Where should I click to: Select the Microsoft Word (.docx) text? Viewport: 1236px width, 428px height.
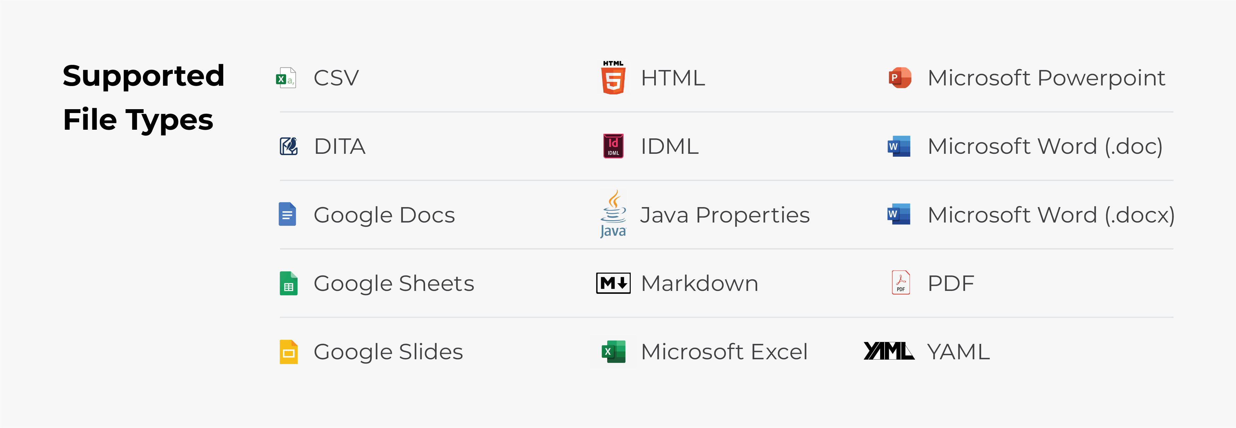click(x=1051, y=215)
